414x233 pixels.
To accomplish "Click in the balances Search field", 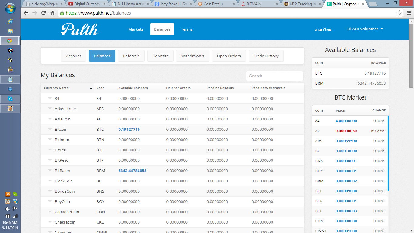I will tap(274, 76).
